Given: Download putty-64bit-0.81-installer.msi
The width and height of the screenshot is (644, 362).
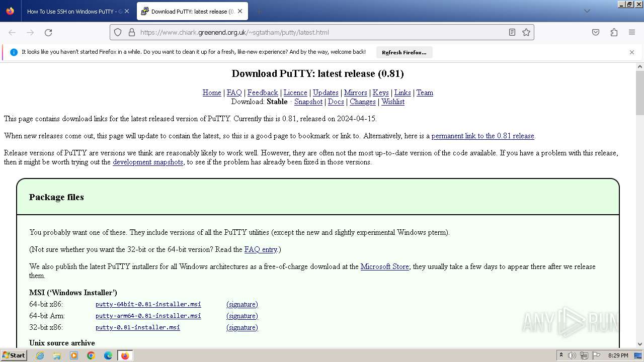Looking at the screenshot, I should coord(148,304).
